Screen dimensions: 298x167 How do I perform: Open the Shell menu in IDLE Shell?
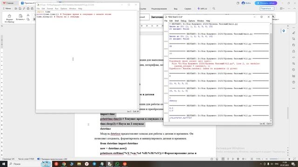coord(176,21)
